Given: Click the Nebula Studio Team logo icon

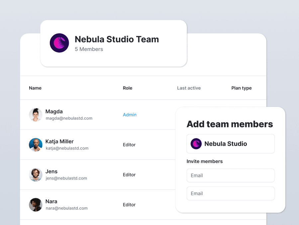Looking at the screenshot, I should [59, 43].
